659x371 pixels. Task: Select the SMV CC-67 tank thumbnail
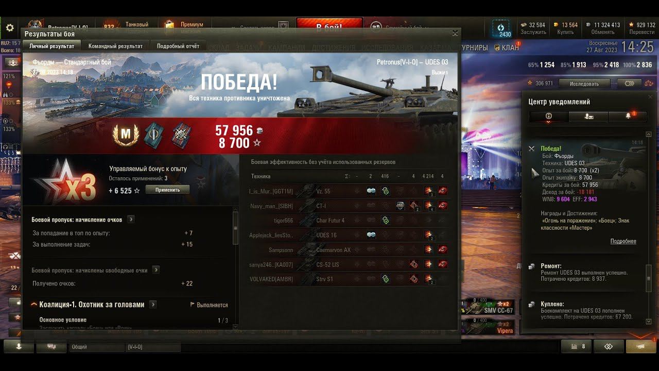(x=490, y=307)
